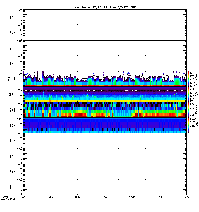
Task: Click the thd edc34 FFT spectrogram panel
Action: pos(105,79)
